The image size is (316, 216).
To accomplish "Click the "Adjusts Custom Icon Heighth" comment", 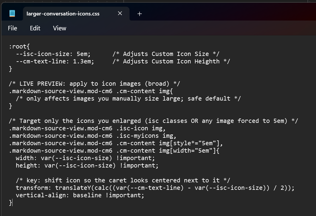I will tap(171, 61).
